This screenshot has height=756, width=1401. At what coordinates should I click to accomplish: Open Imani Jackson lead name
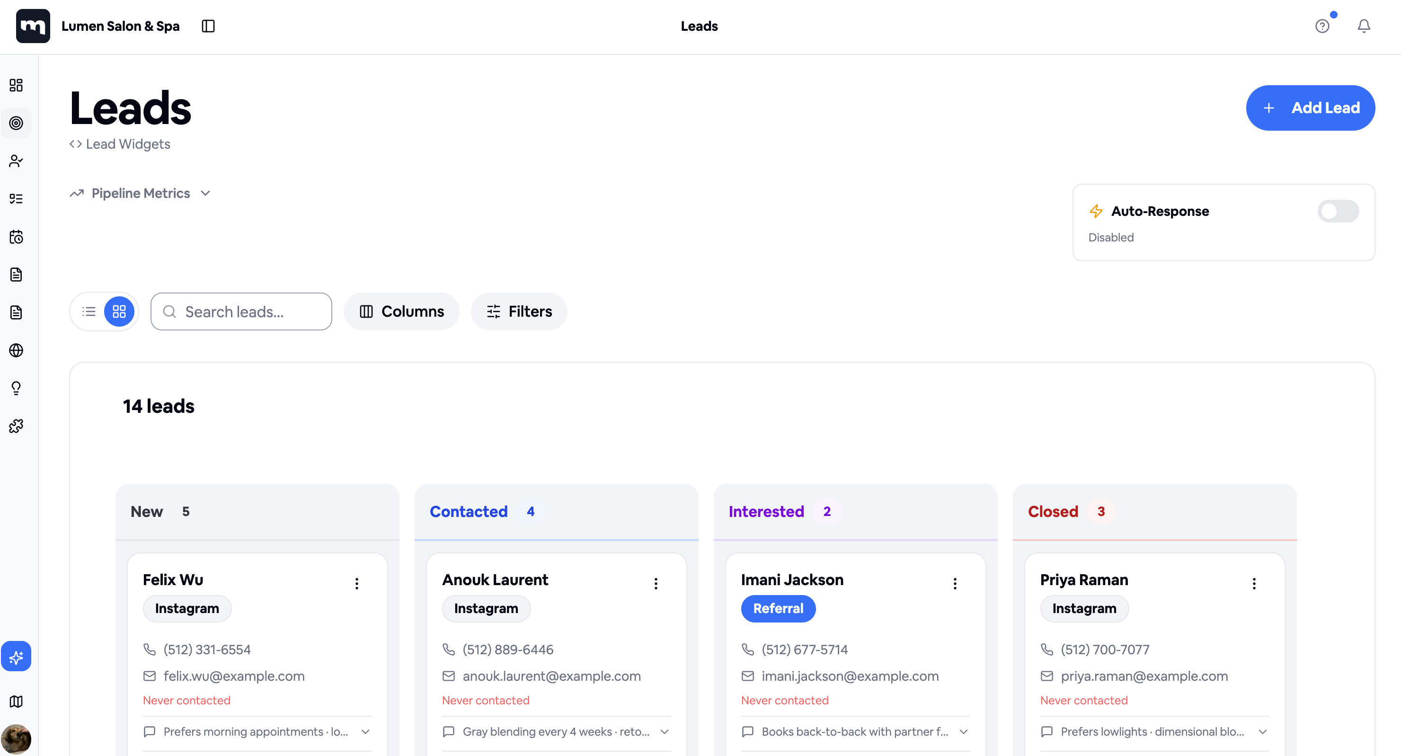792,580
